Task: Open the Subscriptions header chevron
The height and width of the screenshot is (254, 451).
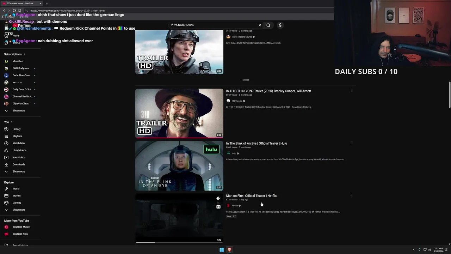Action: 24,54
